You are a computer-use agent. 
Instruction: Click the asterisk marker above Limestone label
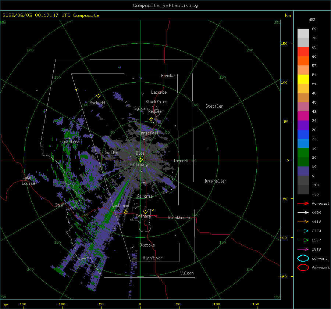[70, 139]
